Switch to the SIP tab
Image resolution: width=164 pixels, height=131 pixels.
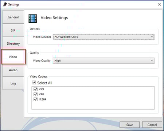13,30
